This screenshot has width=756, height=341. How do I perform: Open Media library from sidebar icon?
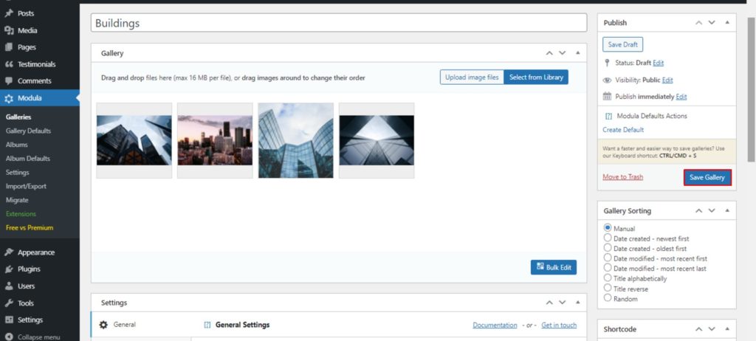pyautogui.click(x=9, y=30)
